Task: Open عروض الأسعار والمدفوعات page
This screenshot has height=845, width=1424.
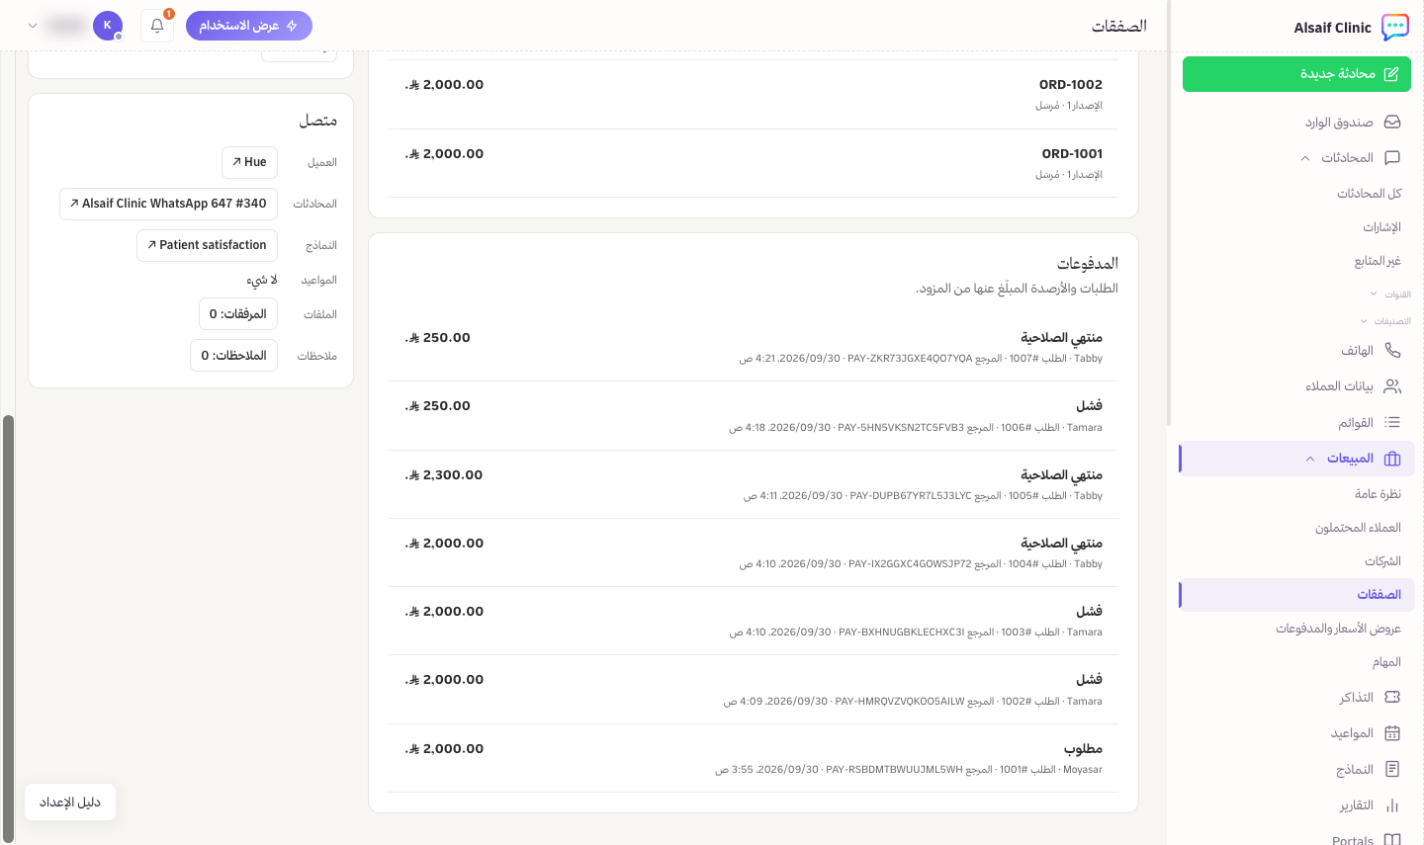Action: [1339, 628]
